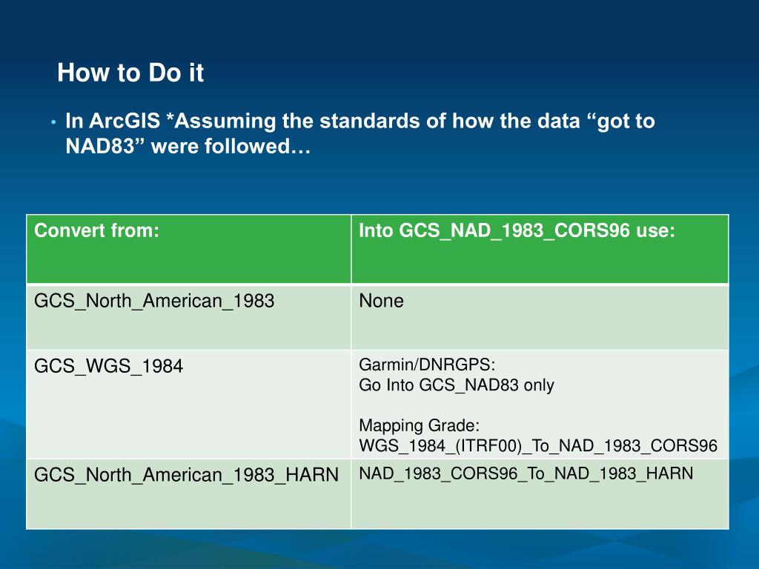
Task: Click the 'How to Do it' title
Action: [x=130, y=73]
